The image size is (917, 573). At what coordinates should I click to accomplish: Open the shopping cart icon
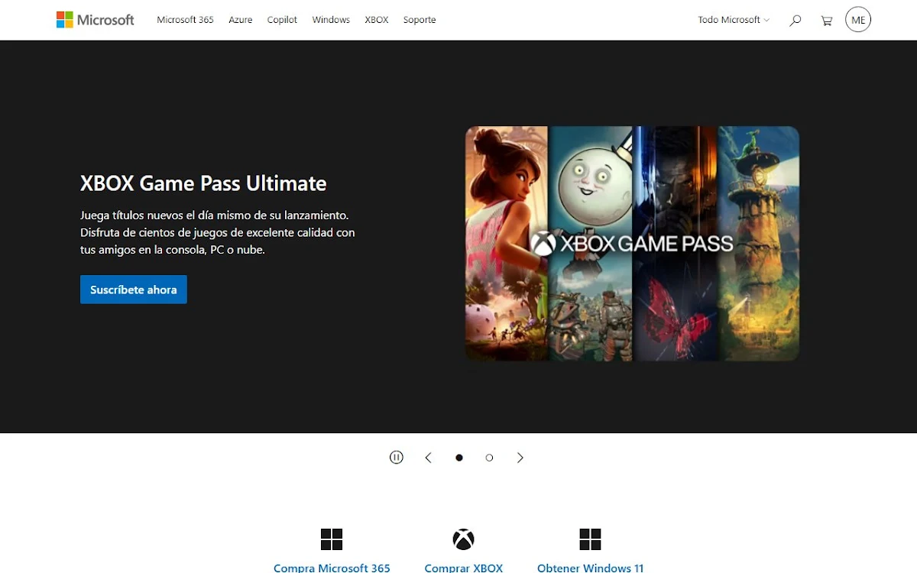point(827,21)
